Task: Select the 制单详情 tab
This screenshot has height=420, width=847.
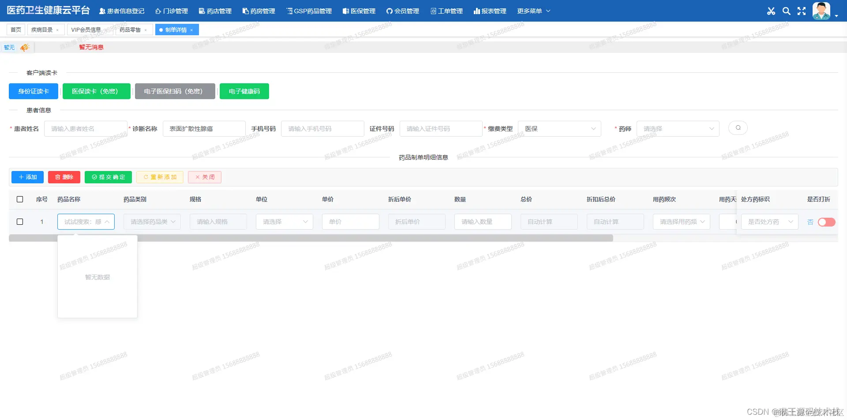Action: click(x=176, y=30)
